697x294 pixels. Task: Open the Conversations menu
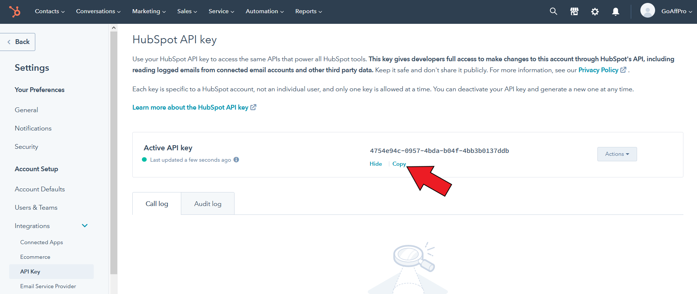tap(98, 11)
